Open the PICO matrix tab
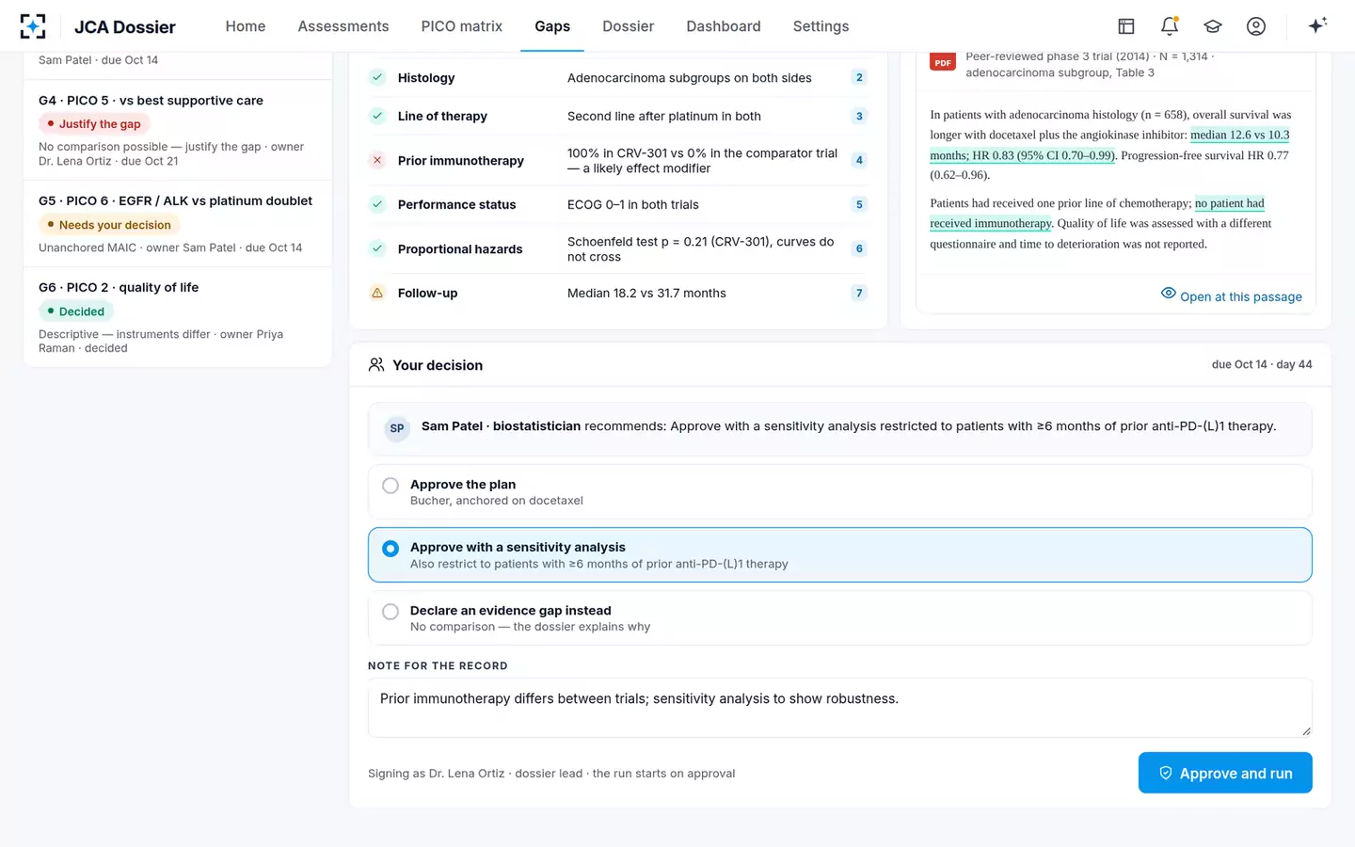 (x=462, y=26)
